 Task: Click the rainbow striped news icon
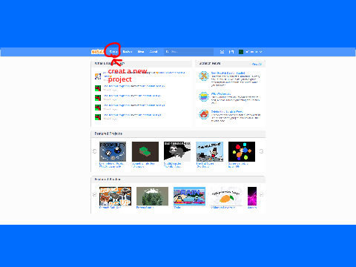pyautogui.click(x=204, y=96)
